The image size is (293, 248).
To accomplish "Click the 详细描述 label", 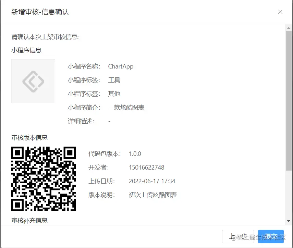I will [x=81, y=121].
